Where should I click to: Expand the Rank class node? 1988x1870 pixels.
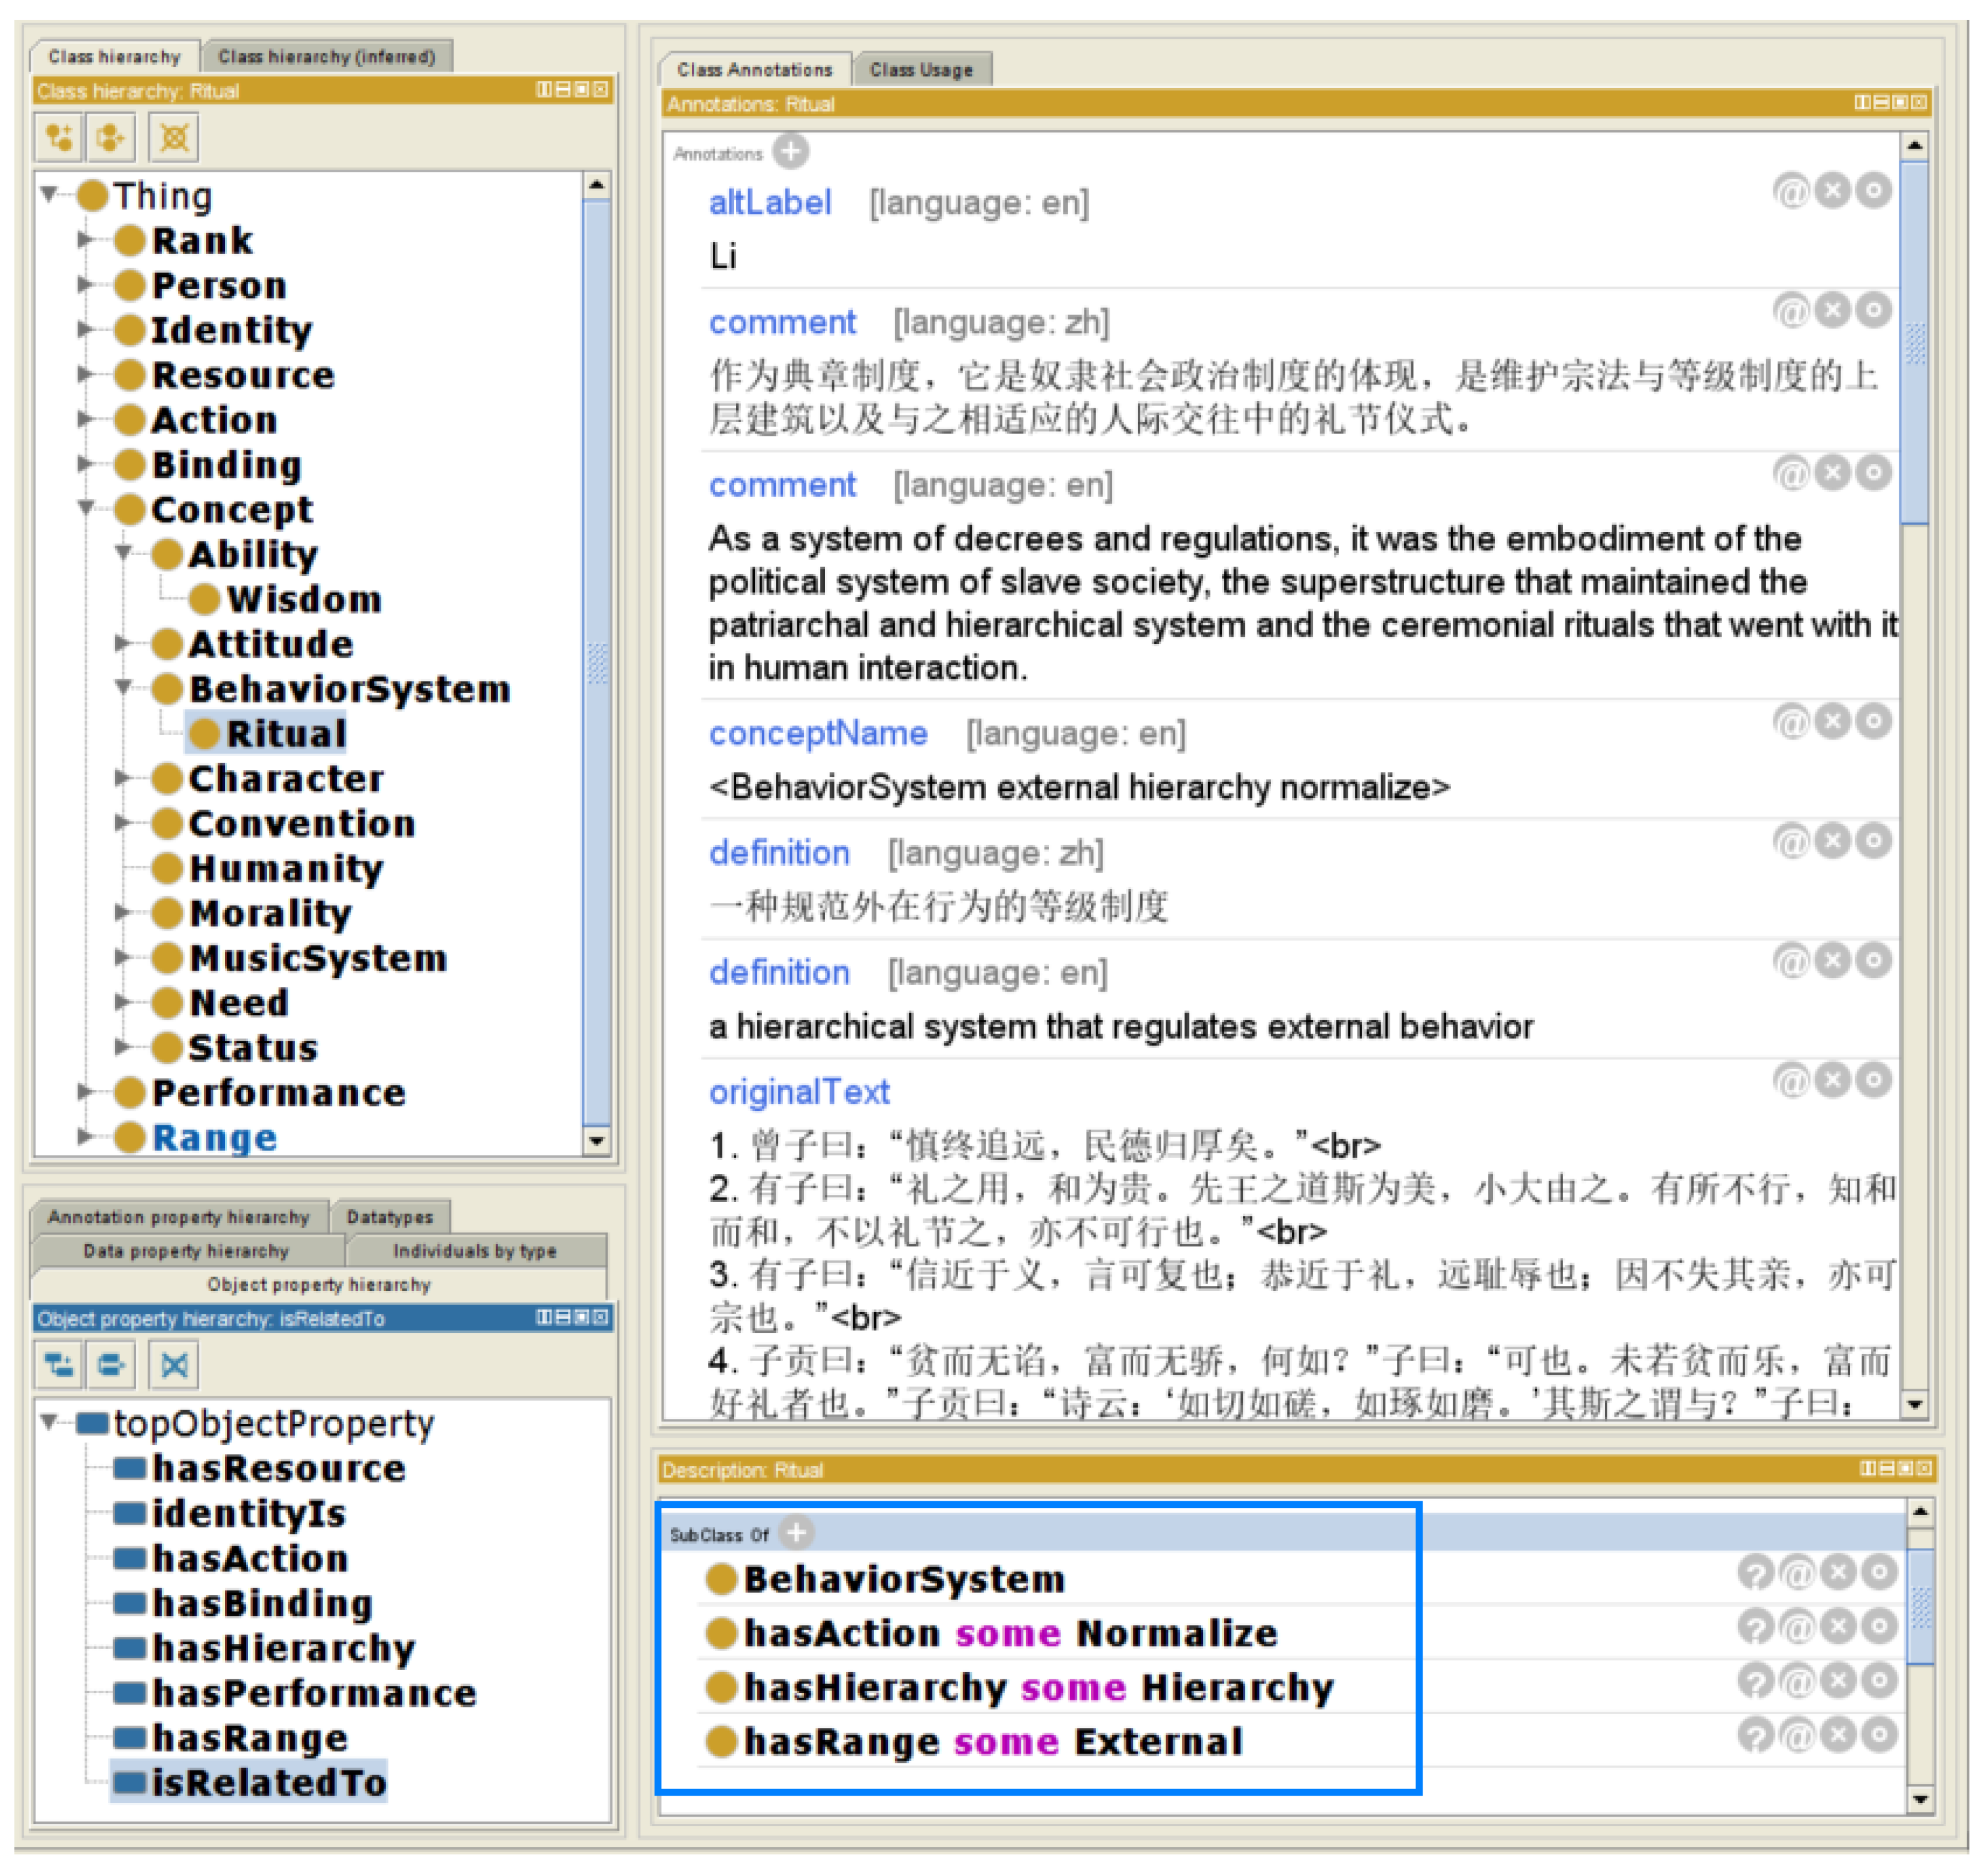[x=86, y=239]
